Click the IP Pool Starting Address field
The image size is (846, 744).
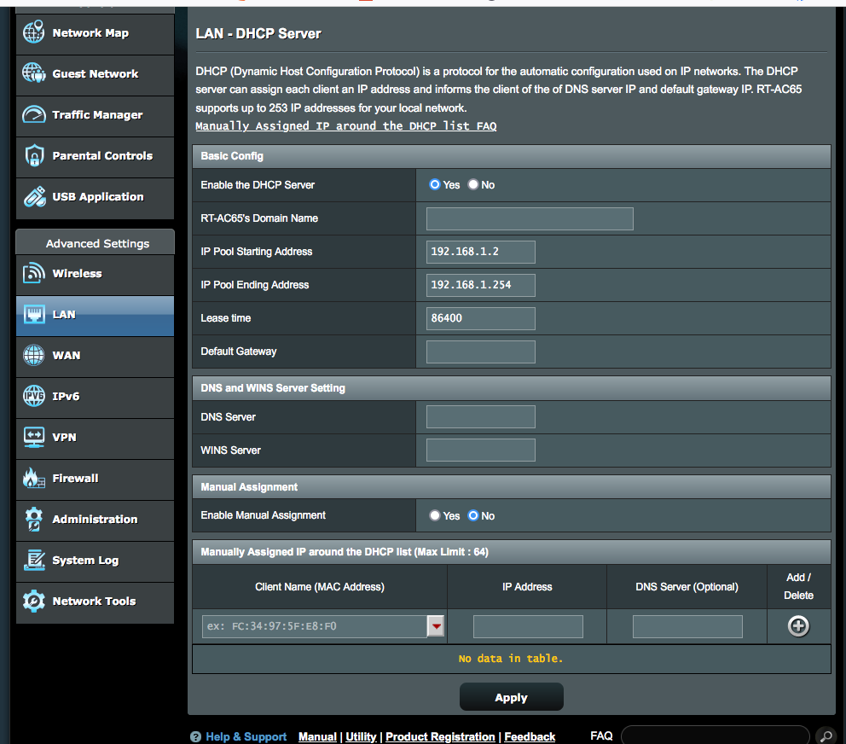[x=480, y=253]
